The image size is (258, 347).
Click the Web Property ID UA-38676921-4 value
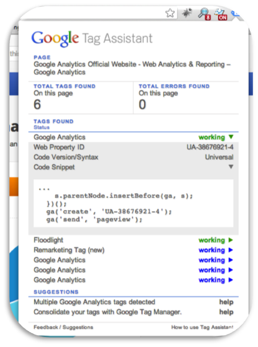click(210, 147)
